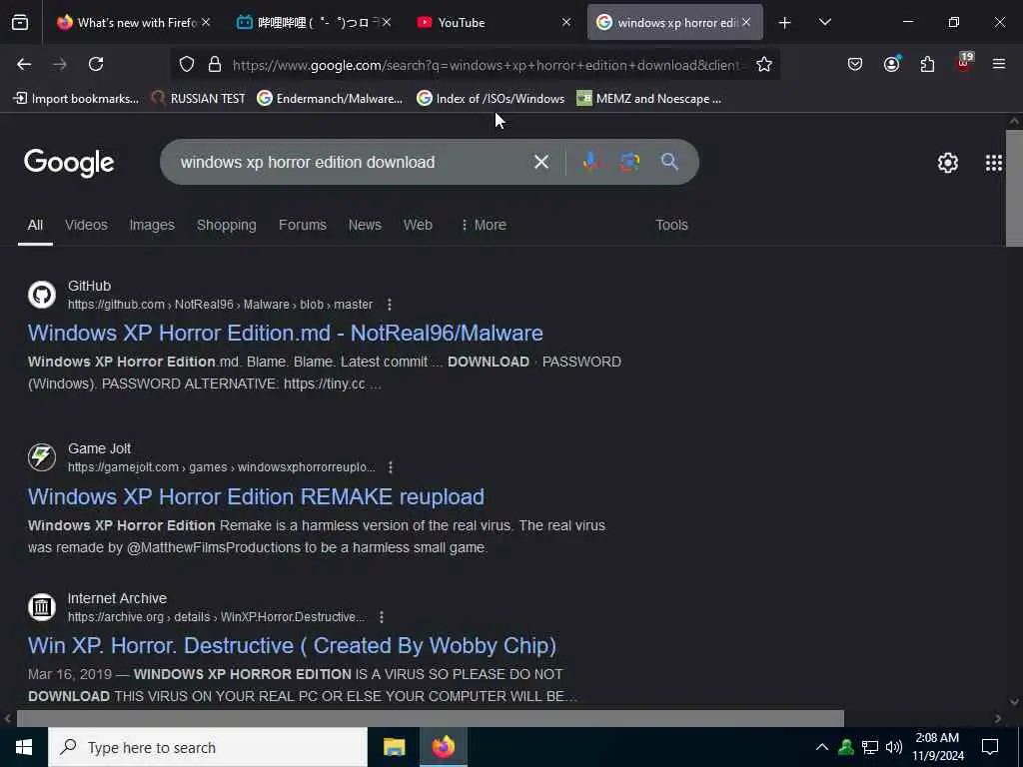Image resolution: width=1023 pixels, height=767 pixels.
Task: Bookmark this page with the star
Action: 764,65
